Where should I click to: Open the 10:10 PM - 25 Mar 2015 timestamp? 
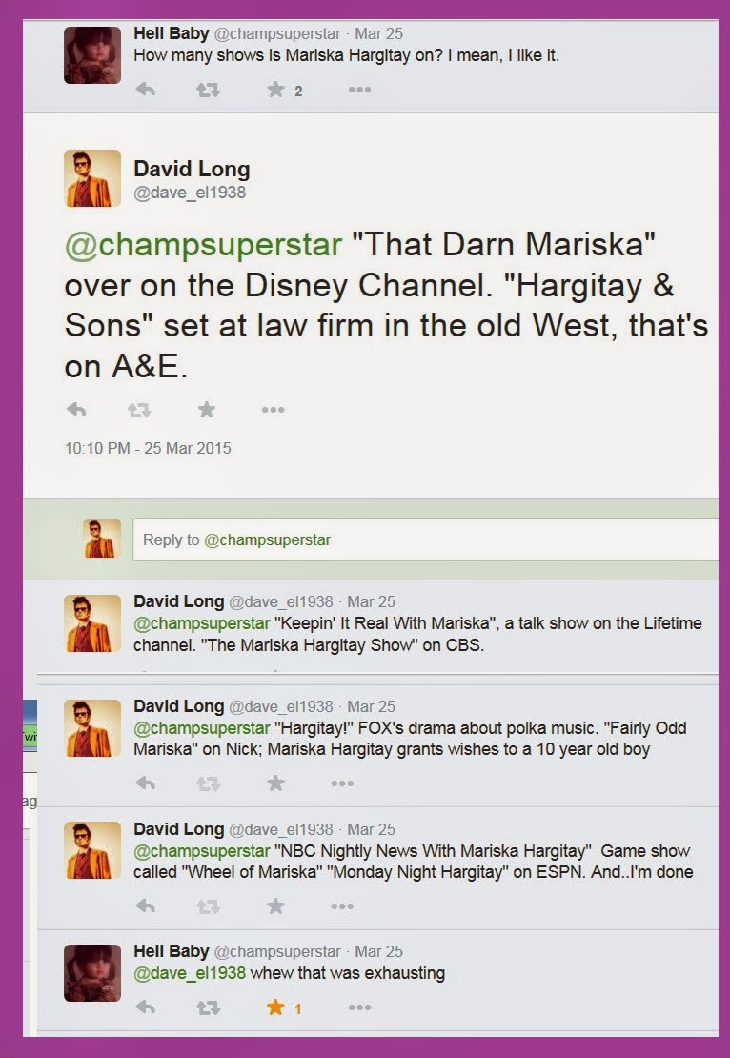coord(148,448)
